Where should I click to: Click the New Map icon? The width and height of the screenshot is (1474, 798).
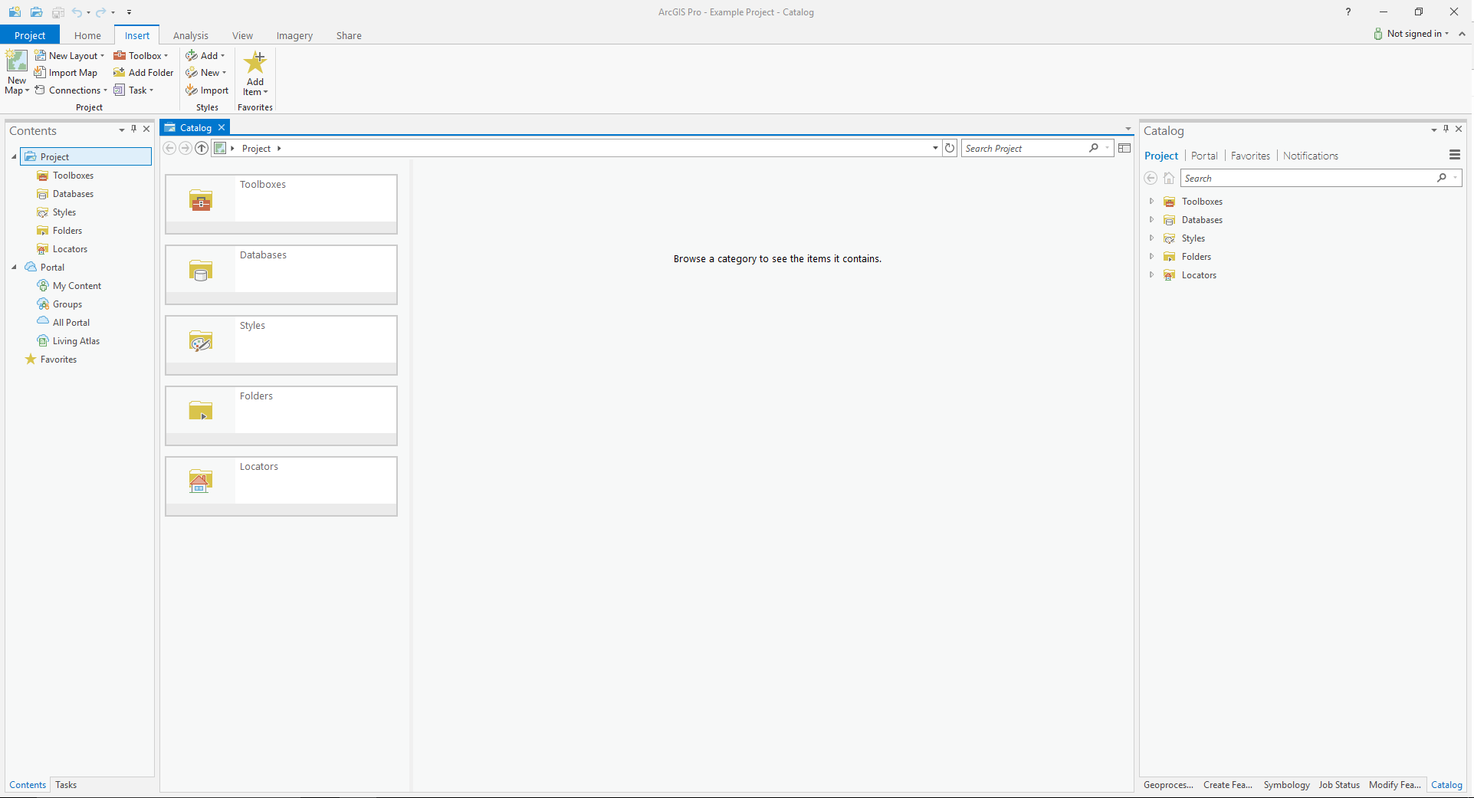pyautogui.click(x=17, y=61)
